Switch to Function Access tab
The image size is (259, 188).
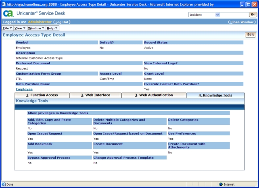(x=42, y=95)
